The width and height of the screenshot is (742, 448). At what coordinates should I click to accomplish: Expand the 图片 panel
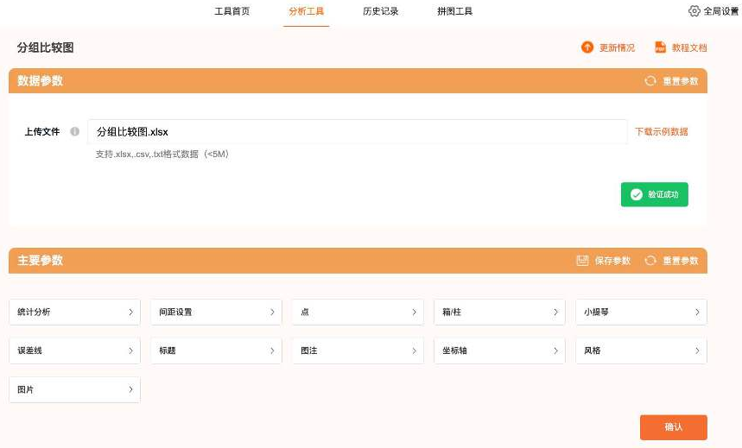75,390
